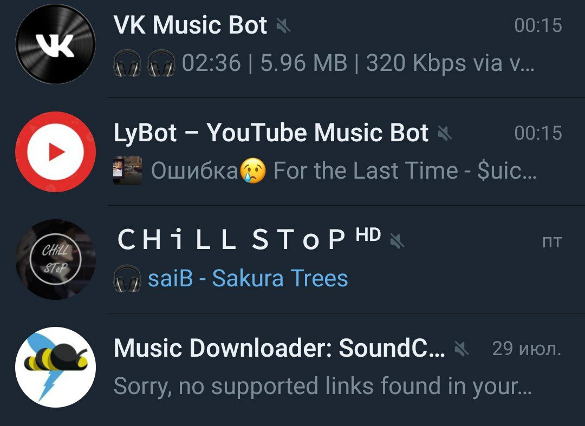This screenshot has height=426, width=585.
Task: Open LyBot – YouTube Music Bot chat
Action: pos(271,133)
